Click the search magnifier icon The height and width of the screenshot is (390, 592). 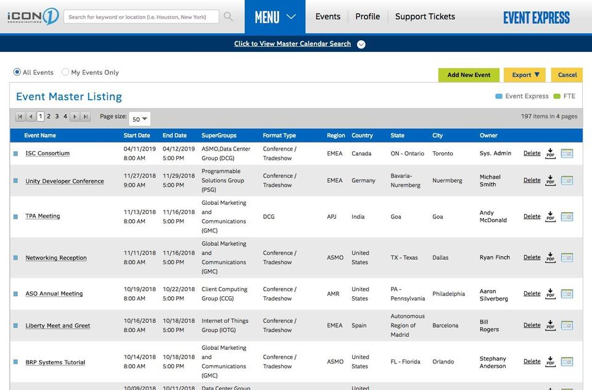click(x=228, y=17)
